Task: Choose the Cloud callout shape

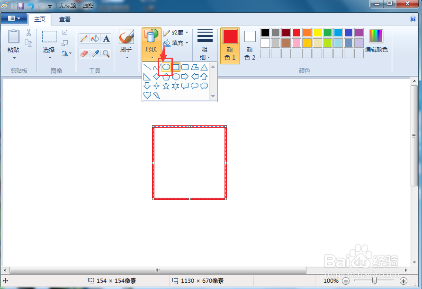Action: [x=204, y=86]
